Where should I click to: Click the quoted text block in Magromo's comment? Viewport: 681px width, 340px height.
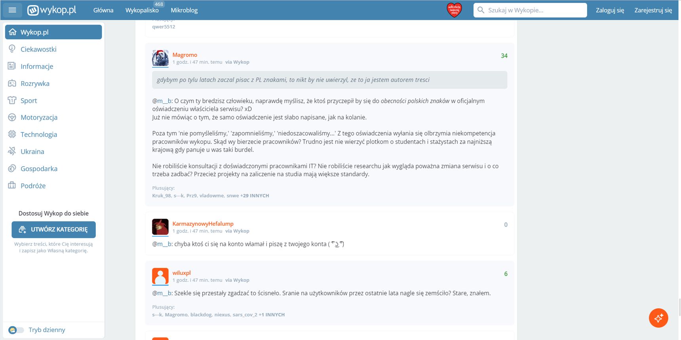(329, 80)
